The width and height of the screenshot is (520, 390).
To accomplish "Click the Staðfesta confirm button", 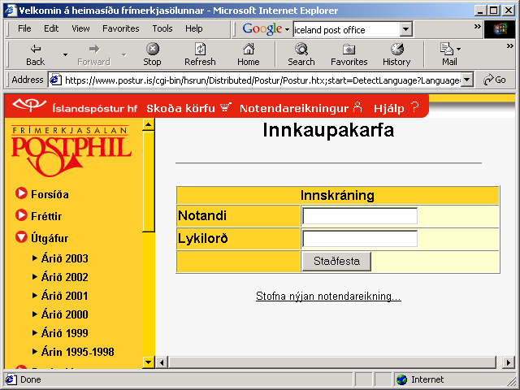I will point(336,262).
